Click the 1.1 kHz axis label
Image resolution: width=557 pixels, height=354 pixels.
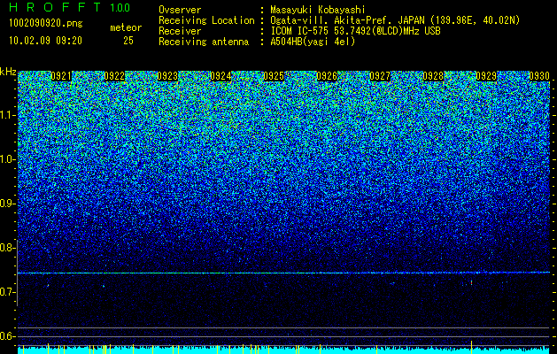(8, 115)
